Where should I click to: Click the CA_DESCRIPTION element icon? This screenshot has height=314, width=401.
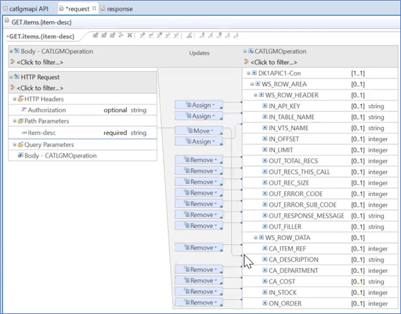point(265,260)
